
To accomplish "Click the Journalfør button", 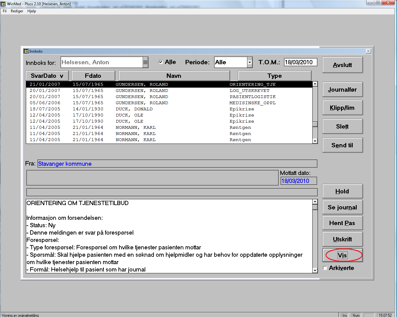I will click(343, 89).
